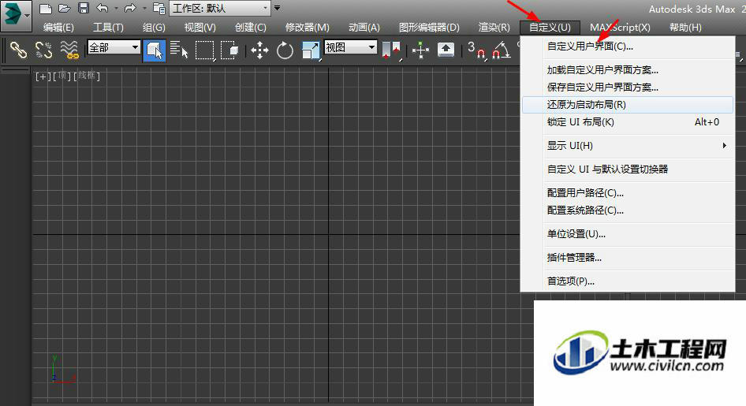
Task: Create a new scene with the blank page icon
Action: [x=45, y=8]
